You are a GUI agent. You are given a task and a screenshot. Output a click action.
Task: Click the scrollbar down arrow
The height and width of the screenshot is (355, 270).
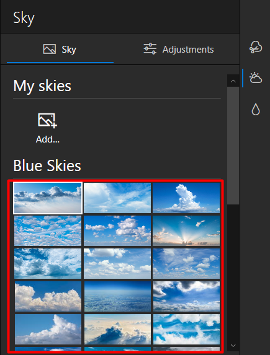click(x=233, y=346)
